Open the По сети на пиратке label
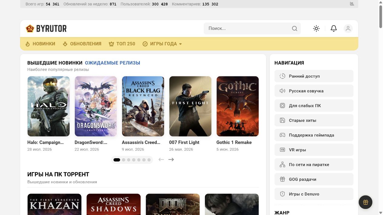The width and height of the screenshot is (383, 215). click(309, 165)
